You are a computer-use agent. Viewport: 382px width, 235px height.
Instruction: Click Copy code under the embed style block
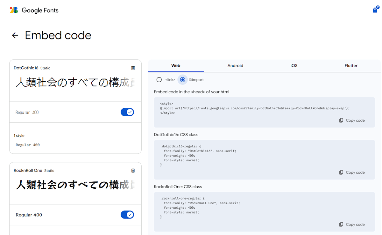(355, 120)
